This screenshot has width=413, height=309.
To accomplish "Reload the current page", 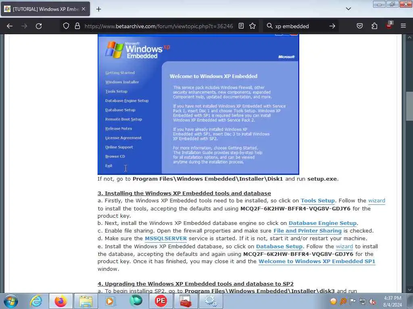I will pyautogui.click(x=39, y=26).
